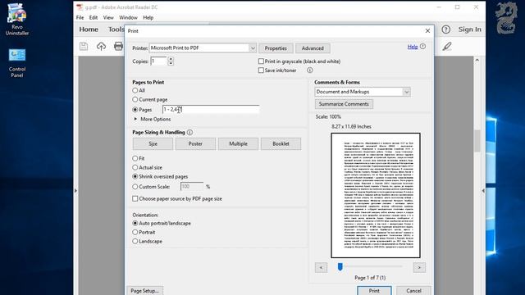This screenshot has height=295, width=525.
Task: Close the Print dialog
Action: coord(427,31)
